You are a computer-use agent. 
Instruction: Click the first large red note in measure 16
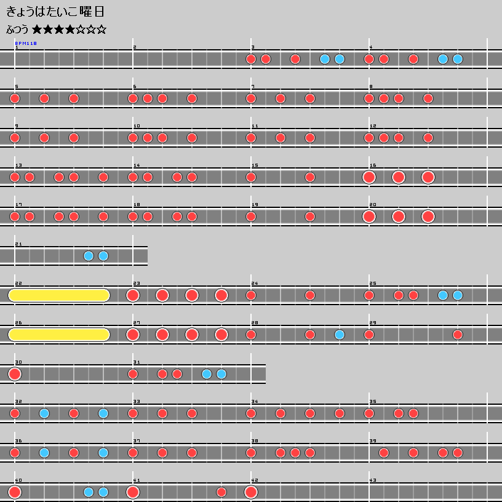pos(369,177)
